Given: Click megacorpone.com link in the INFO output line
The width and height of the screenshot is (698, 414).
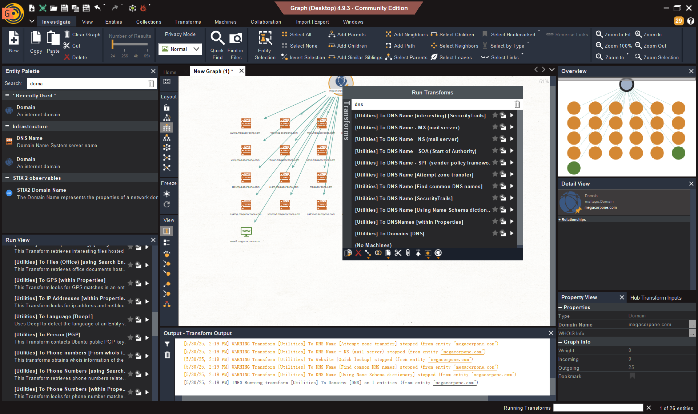Looking at the screenshot, I should [x=455, y=383].
